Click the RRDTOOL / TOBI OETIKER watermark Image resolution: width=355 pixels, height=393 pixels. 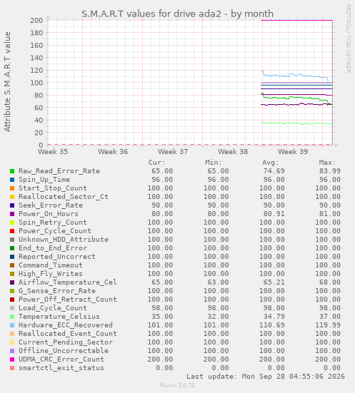[349, 39]
